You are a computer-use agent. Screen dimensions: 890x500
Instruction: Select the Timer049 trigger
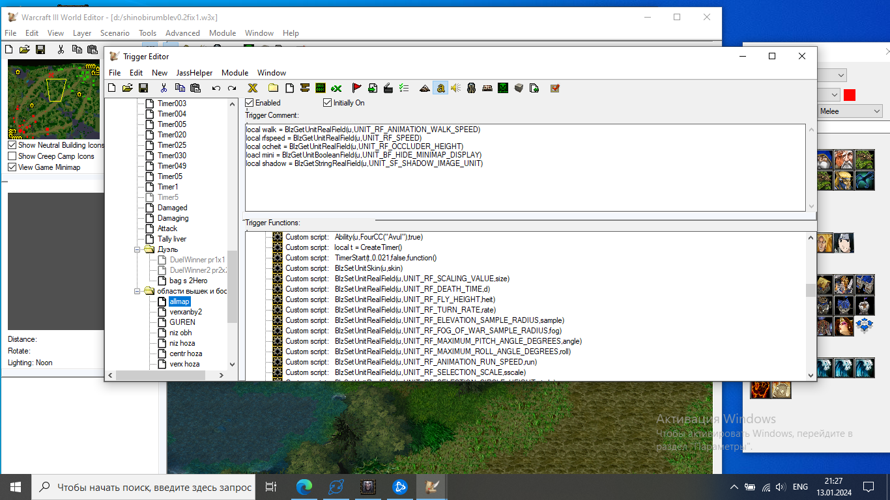coord(171,166)
